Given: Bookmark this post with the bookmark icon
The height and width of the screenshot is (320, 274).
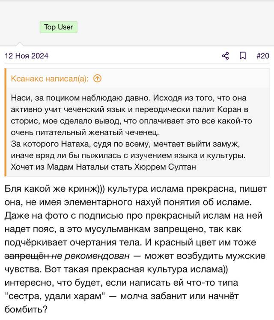Looking at the screenshot, I should coord(243,56).
